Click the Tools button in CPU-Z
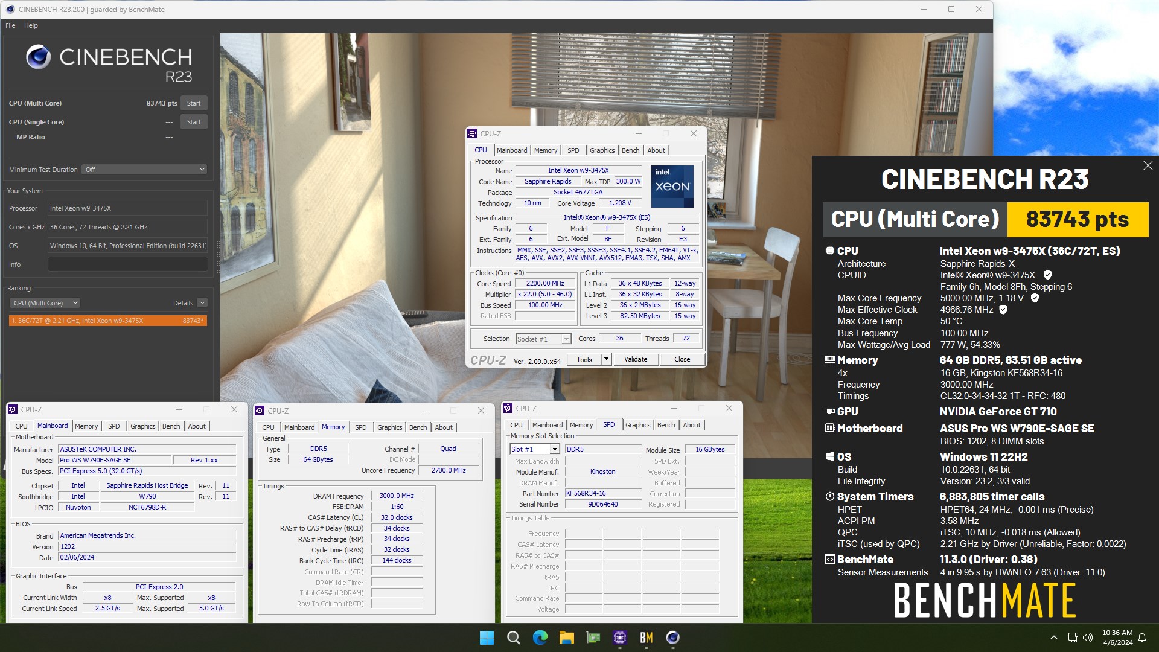 click(x=584, y=360)
